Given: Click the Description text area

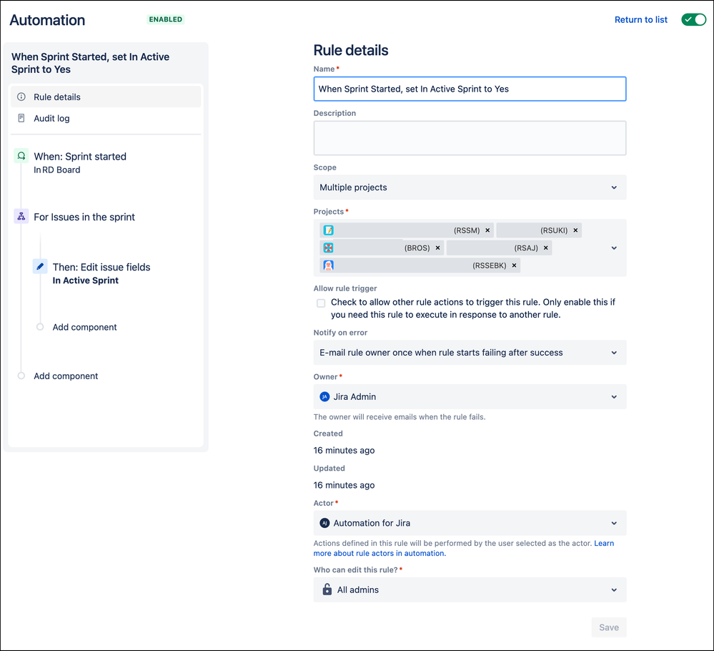Looking at the screenshot, I should pyautogui.click(x=470, y=137).
